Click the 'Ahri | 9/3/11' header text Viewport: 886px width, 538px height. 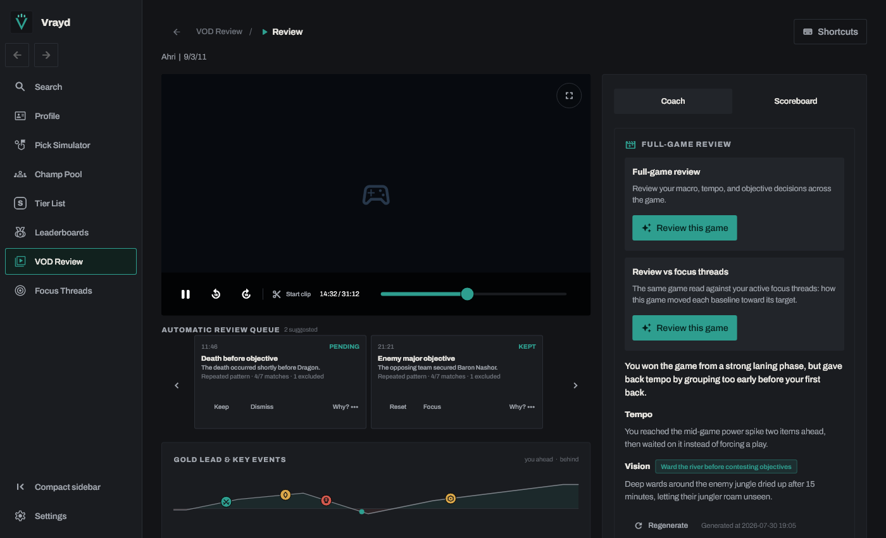pyautogui.click(x=184, y=57)
